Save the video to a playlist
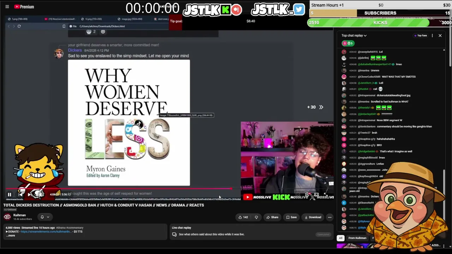 click(x=291, y=217)
